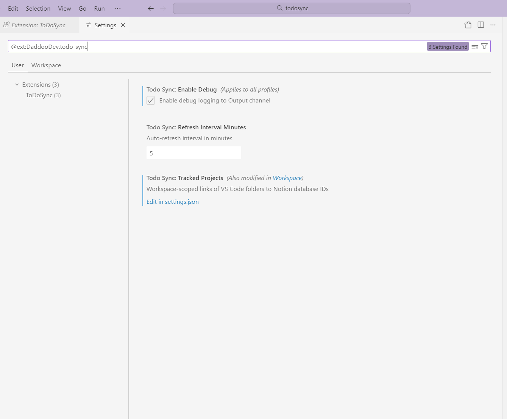507x419 pixels.
Task: Click the Auto-refresh interval in minutes description
Action: point(189,138)
